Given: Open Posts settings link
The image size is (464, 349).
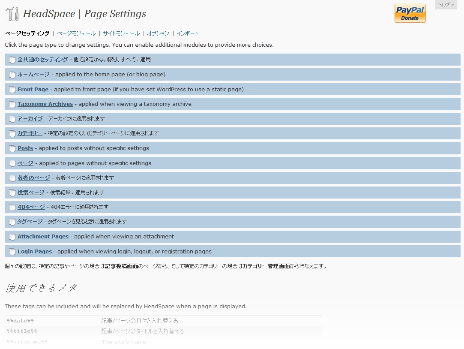Looking at the screenshot, I should pos(25,148).
